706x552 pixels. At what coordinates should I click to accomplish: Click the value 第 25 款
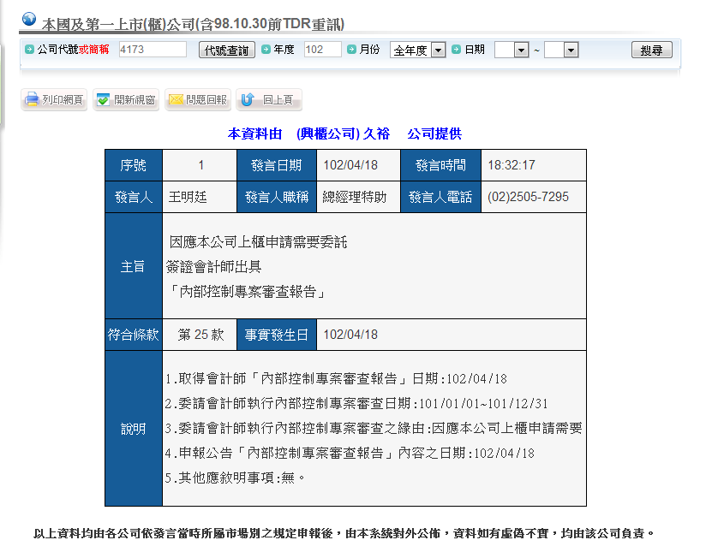pyautogui.click(x=200, y=335)
